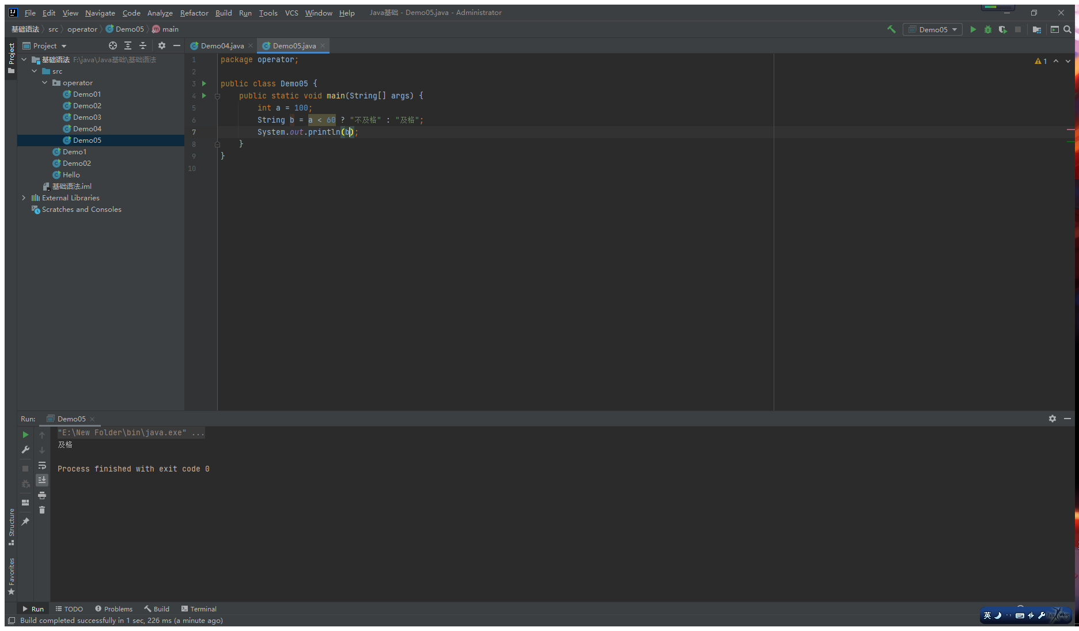Screen dimensions: 1079x631
Task: Click Select Opened File target icon in Project panel
Action: pos(113,45)
